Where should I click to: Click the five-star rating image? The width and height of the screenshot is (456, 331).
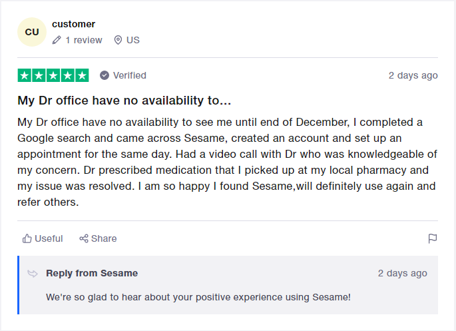(53, 75)
